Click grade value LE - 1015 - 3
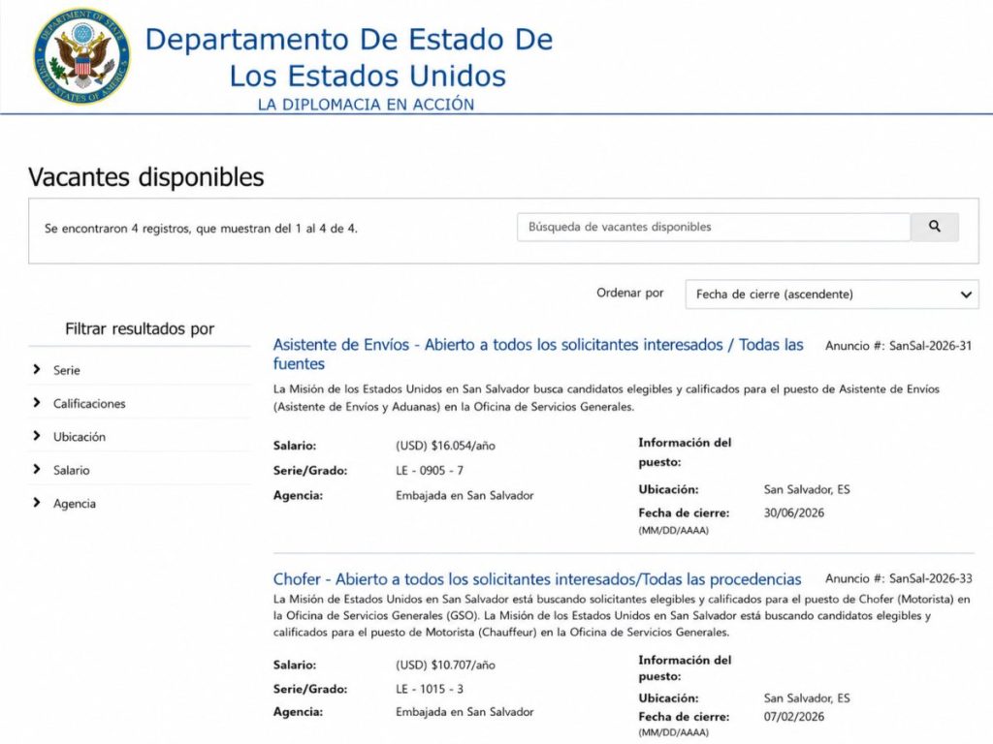 [x=430, y=689]
